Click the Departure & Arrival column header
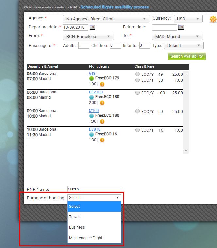Viewport: 217px width, 248px height. click(x=42, y=66)
